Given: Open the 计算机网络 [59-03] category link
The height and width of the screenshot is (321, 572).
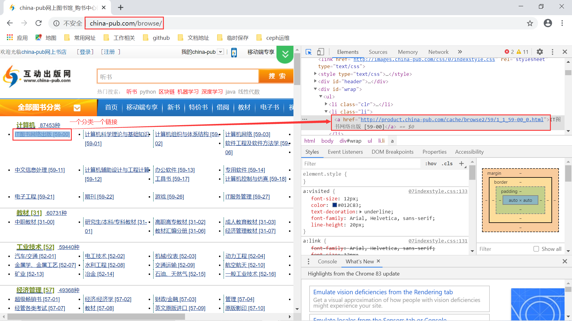Looking at the screenshot, I should tap(248, 134).
